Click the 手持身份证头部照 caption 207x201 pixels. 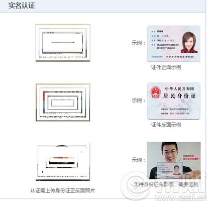coord(154,184)
